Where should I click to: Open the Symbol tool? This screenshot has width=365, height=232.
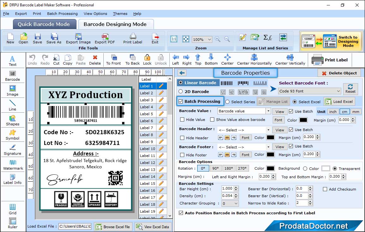pos(13,135)
